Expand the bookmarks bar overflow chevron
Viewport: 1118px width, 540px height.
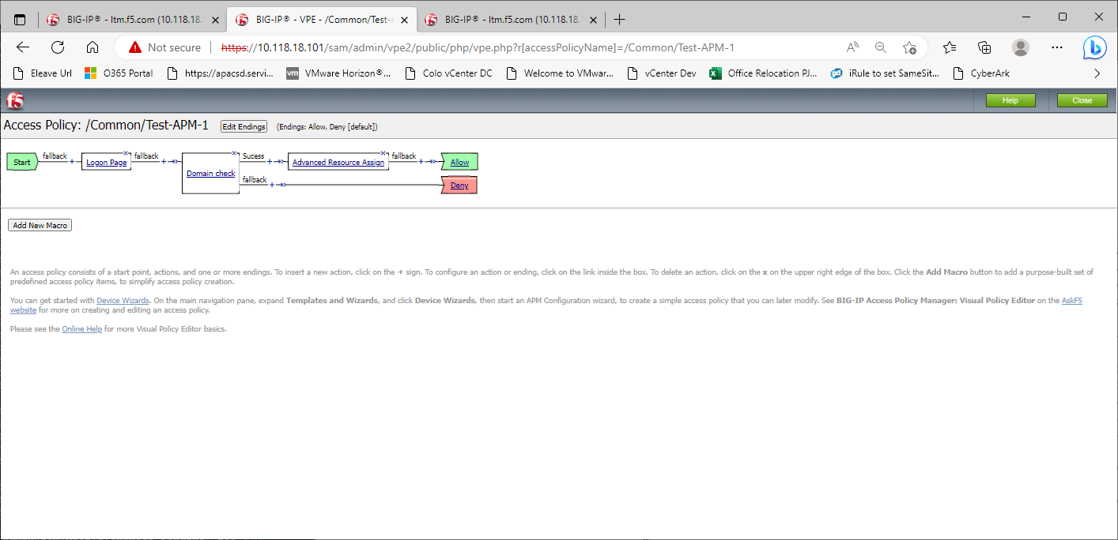coord(1097,73)
